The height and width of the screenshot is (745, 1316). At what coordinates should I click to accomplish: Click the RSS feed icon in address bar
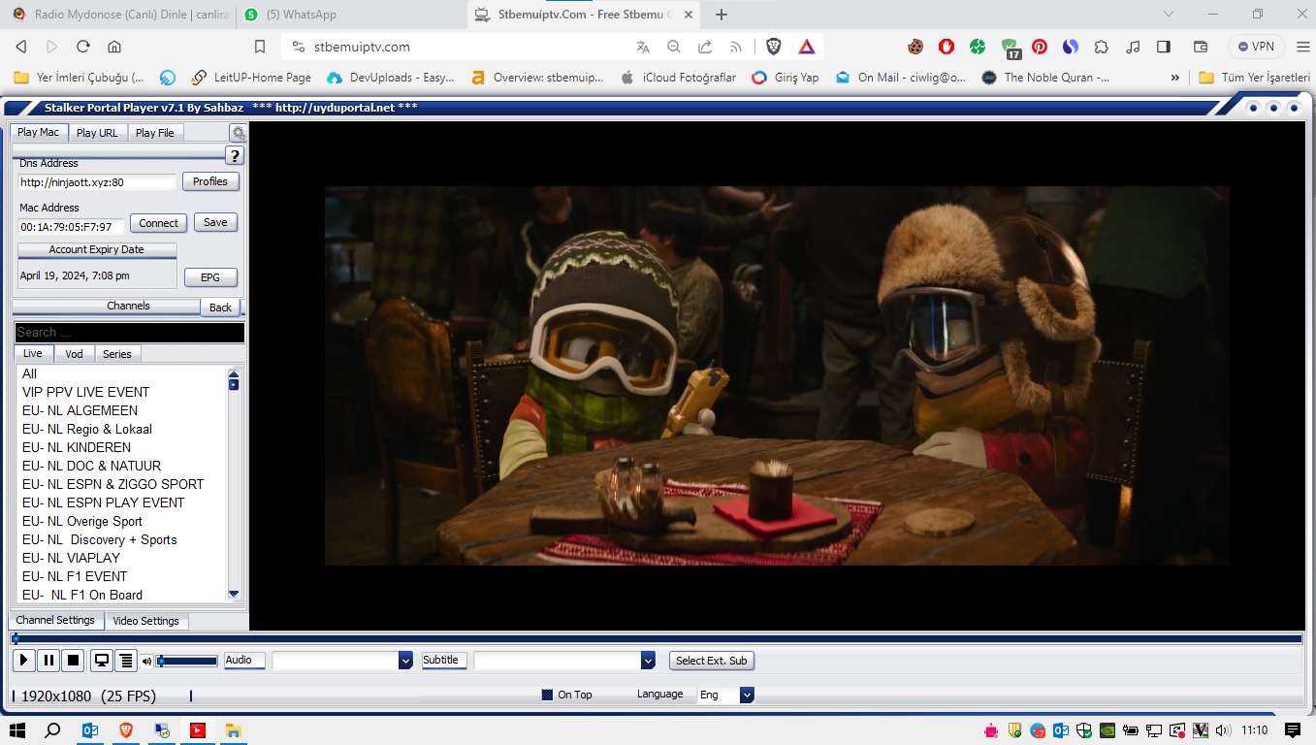736,47
